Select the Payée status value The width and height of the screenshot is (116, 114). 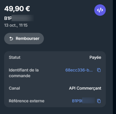click(95, 58)
